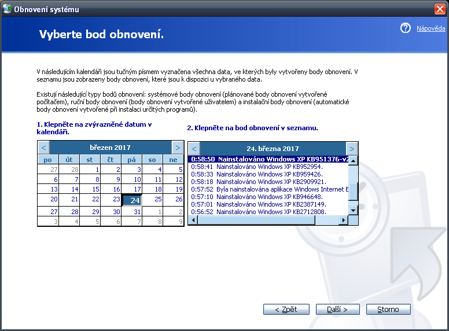Click the vertical scrollbar thumb in the list
This screenshot has width=449, height=331.
[354, 192]
